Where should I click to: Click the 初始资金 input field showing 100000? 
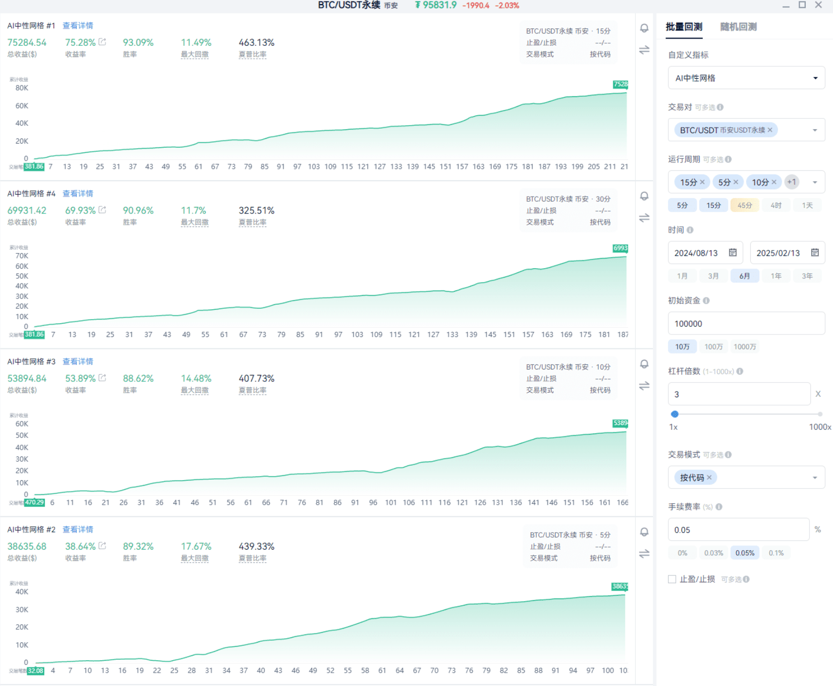click(x=747, y=324)
